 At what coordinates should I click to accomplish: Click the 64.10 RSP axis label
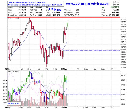(123, 75)
